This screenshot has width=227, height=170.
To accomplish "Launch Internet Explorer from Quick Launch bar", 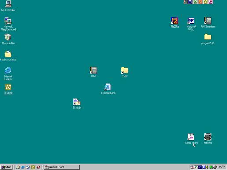I will point(23,167).
